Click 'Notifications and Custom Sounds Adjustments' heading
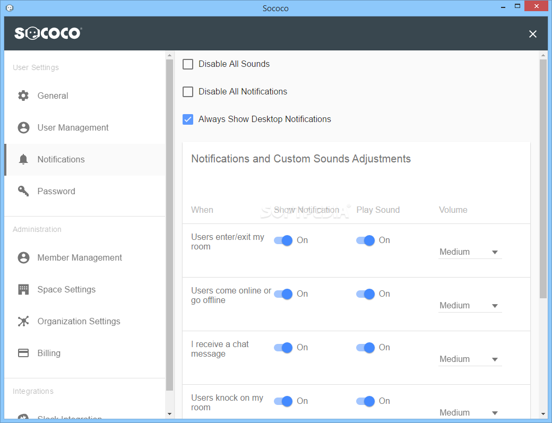Screen dimensions: 552x423 point(301,159)
